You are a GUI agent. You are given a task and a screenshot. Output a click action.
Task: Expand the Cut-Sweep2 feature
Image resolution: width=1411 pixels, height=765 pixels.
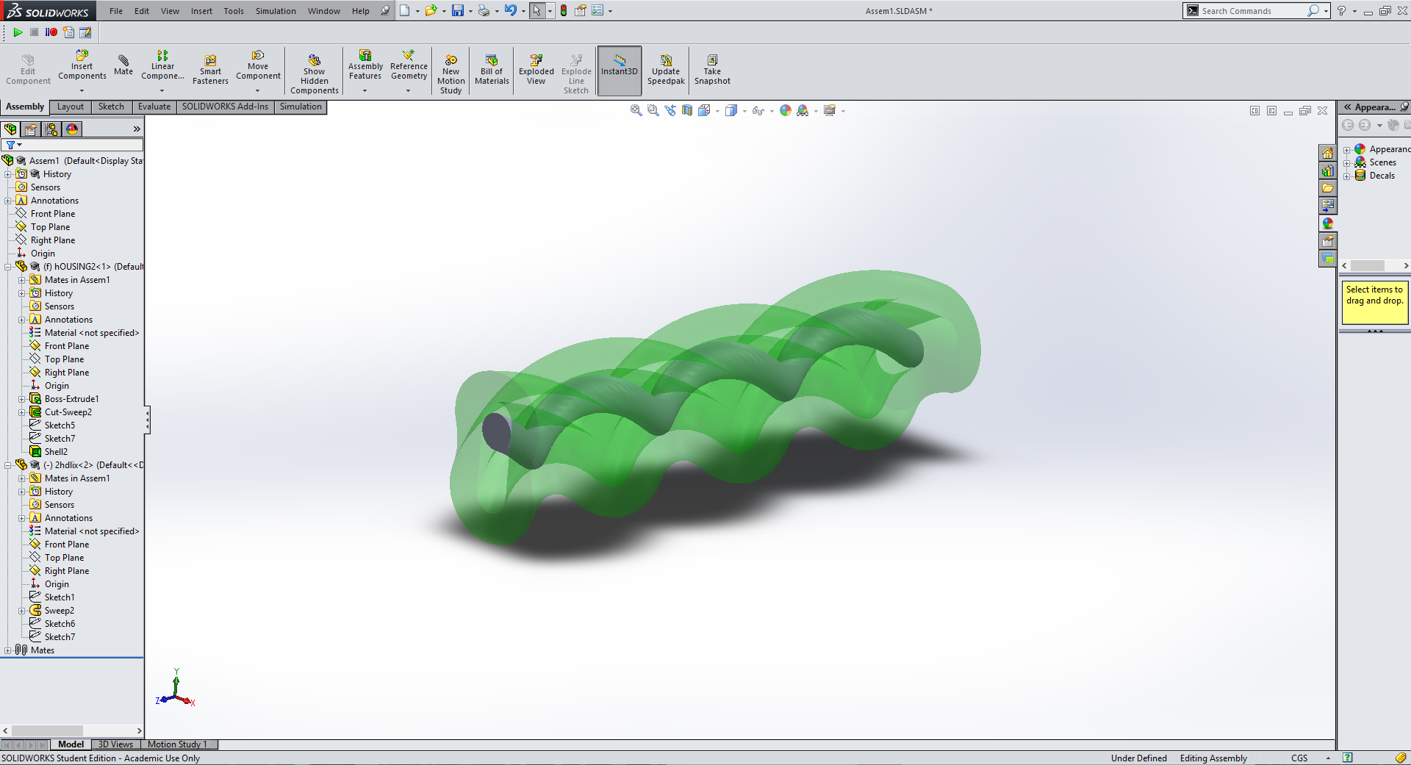(22, 412)
